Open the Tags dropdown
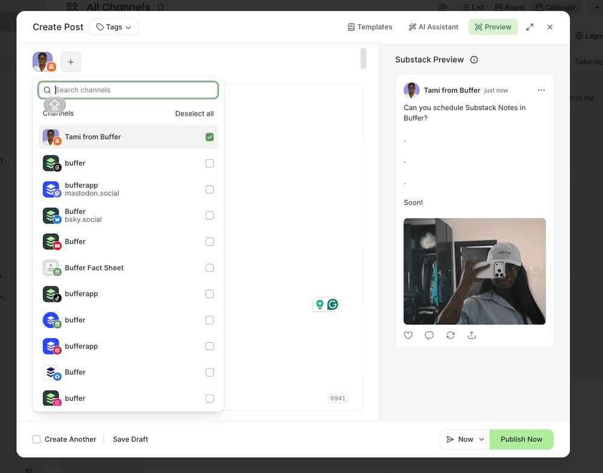 pos(114,27)
